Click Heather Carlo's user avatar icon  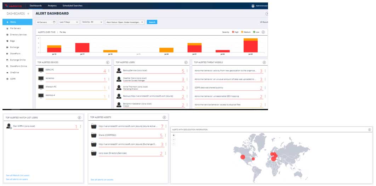(x=119, y=79)
